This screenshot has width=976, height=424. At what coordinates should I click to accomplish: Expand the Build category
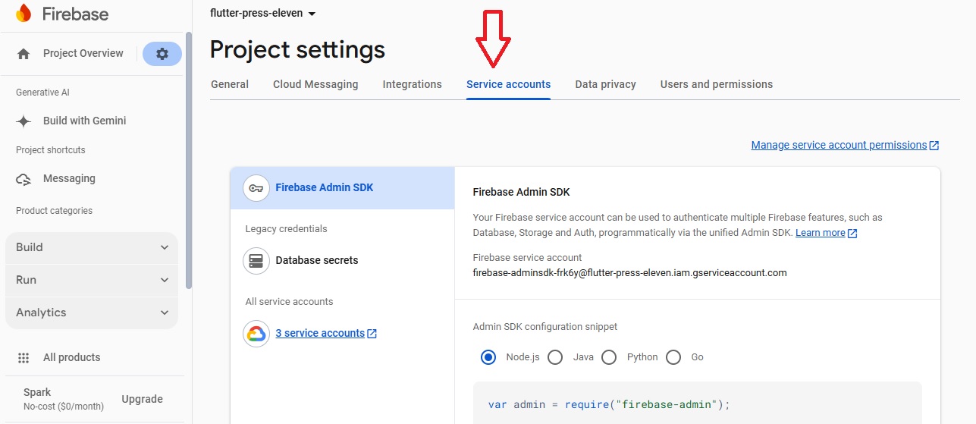coord(92,247)
